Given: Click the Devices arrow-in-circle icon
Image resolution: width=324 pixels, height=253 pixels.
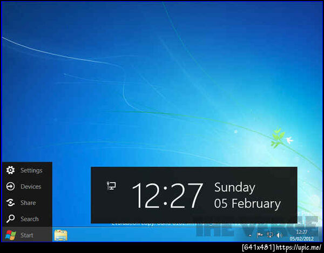Looking at the screenshot, I should [x=10, y=186].
